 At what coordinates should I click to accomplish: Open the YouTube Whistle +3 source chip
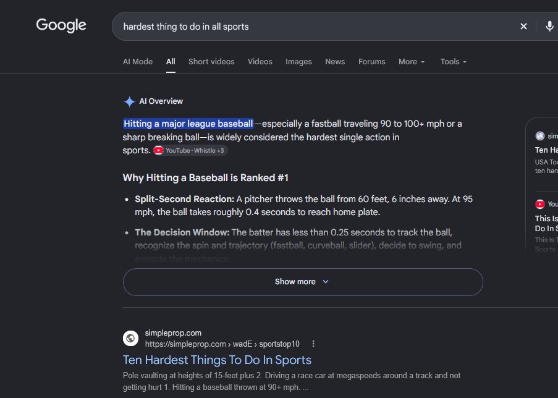point(190,151)
